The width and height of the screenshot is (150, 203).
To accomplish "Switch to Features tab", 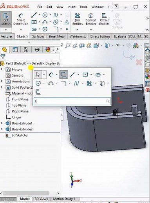I will click(7, 36).
